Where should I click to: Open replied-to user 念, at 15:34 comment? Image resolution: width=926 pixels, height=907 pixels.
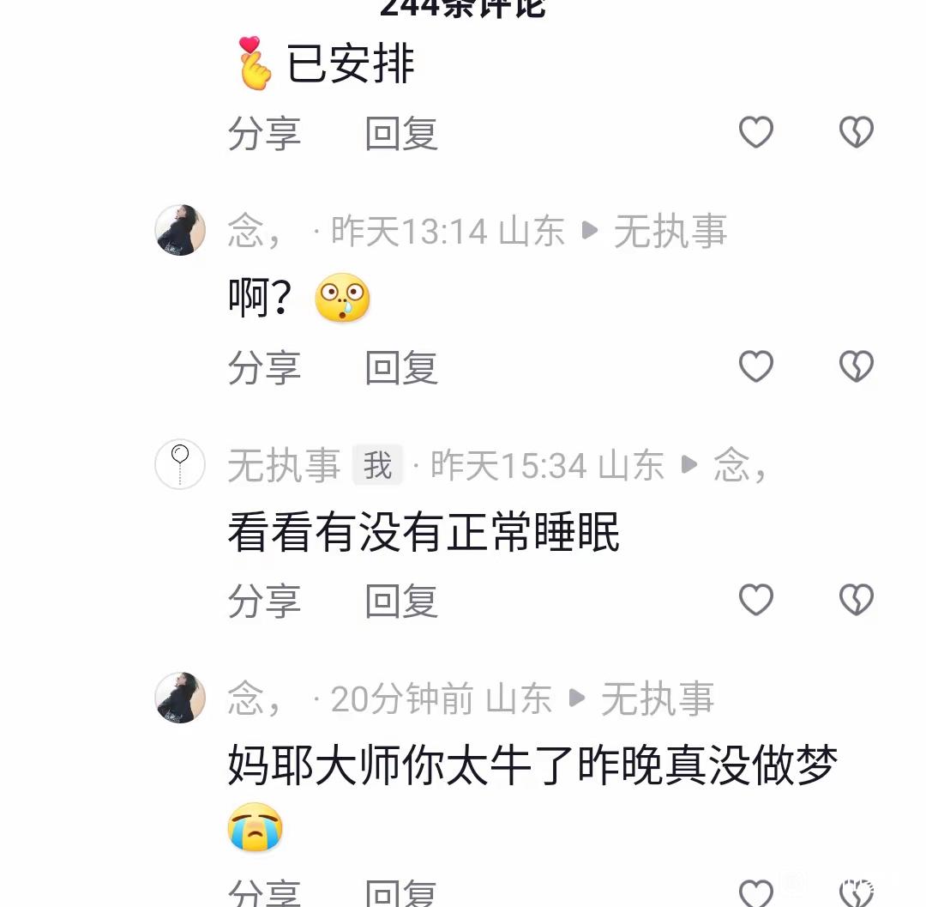(x=741, y=465)
